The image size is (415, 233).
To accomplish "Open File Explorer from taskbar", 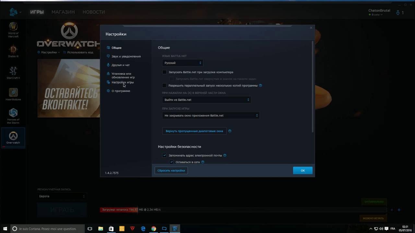I will tap(101, 228).
